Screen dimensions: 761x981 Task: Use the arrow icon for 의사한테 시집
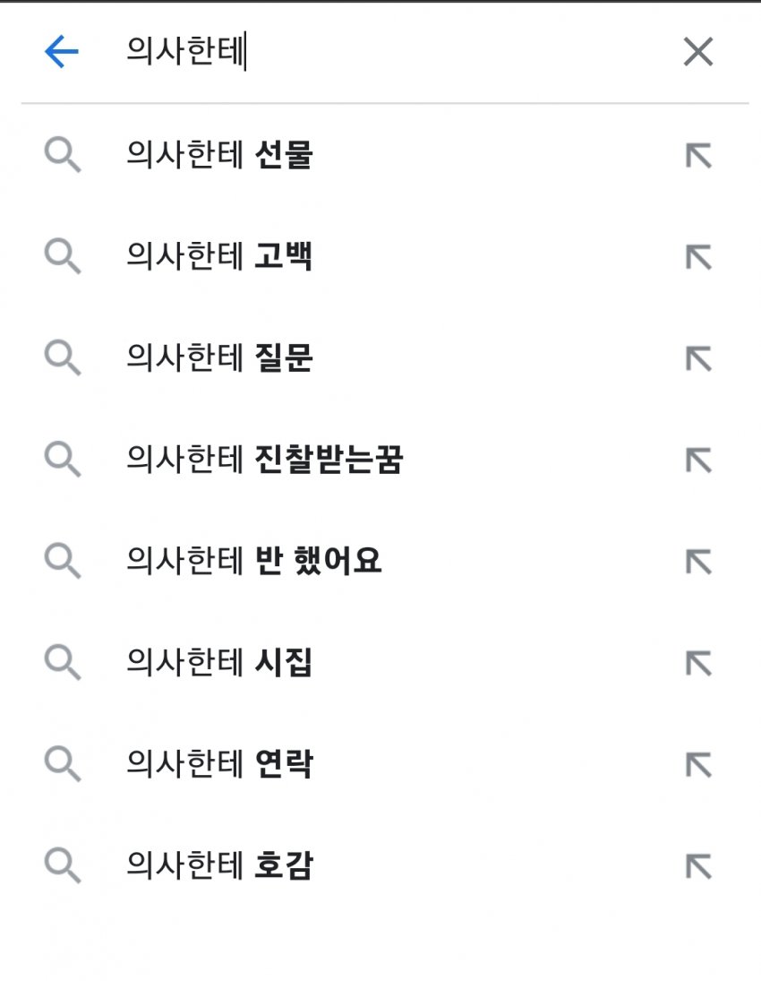(x=697, y=663)
